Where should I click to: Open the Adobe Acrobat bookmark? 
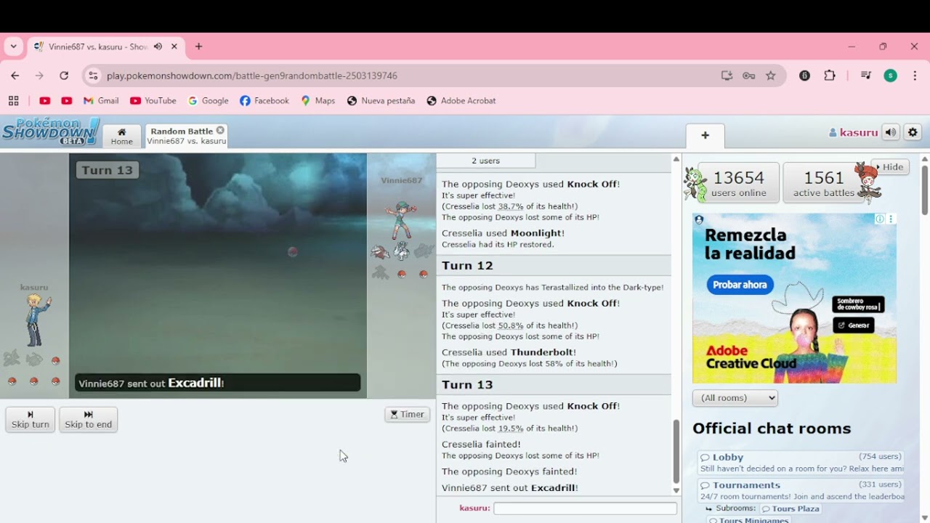click(461, 101)
